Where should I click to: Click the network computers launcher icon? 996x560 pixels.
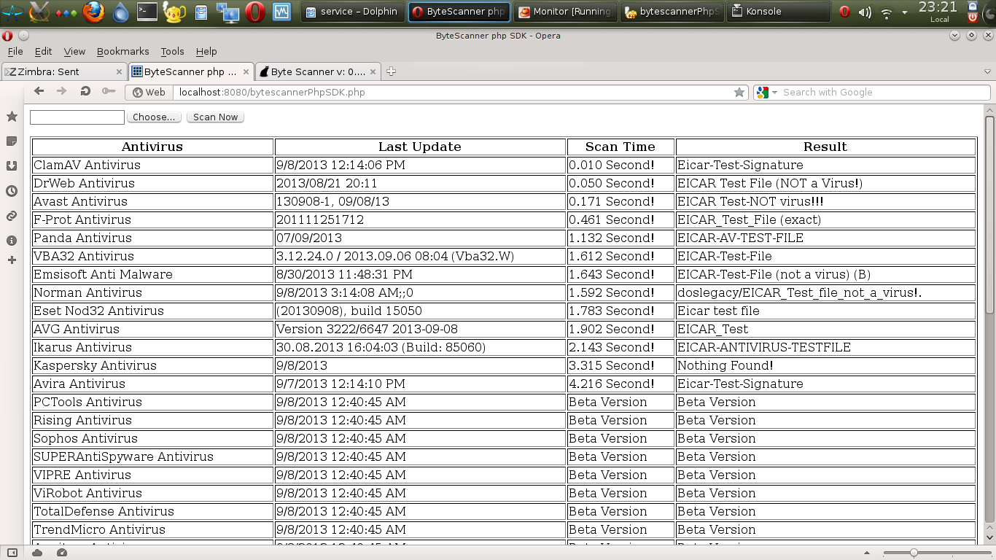click(228, 12)
